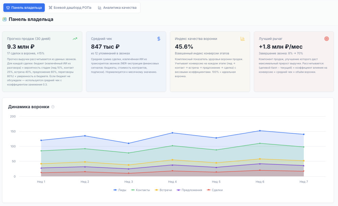Image resolution: width=338 pixels, height=206 pixels.
Task: Click the trending-up arrow icon in sales forecast card
Action: coord(75,39)
